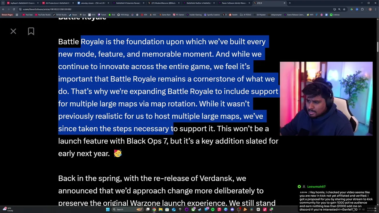Open the Steam bookmark

pyautogui.click(x=73, y=15)
